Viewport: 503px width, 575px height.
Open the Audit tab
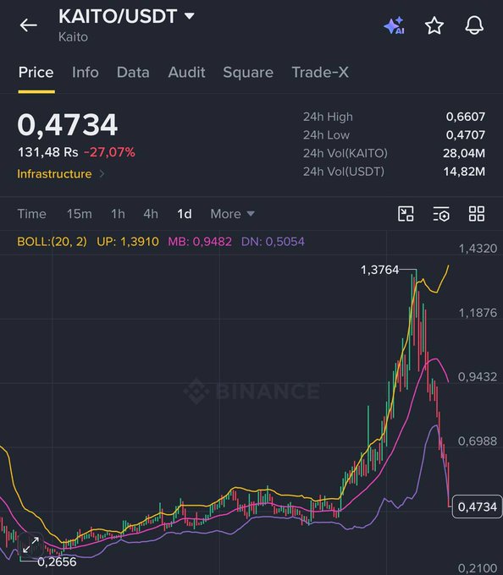coord(186,72)
